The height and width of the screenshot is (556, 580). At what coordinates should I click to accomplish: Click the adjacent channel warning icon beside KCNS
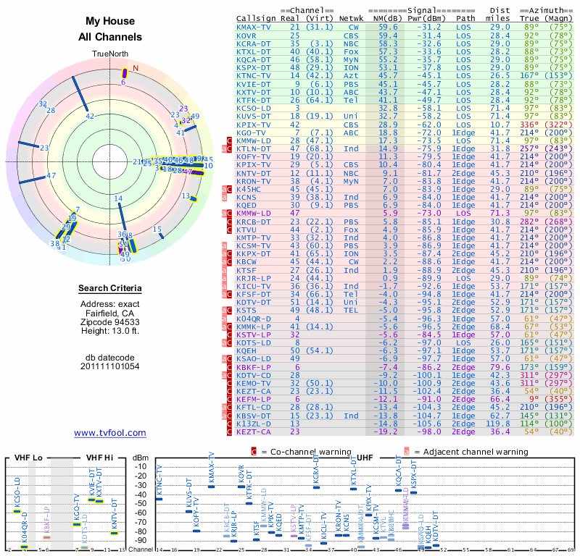point(225,197)
